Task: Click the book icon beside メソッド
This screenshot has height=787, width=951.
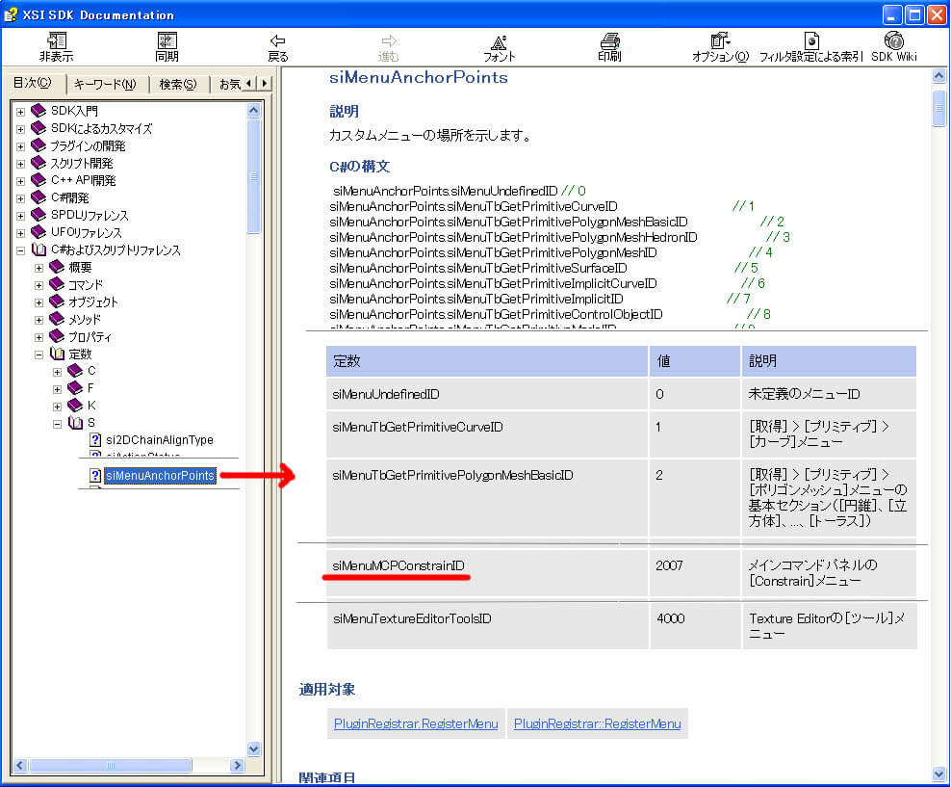Action: (57, 319)
